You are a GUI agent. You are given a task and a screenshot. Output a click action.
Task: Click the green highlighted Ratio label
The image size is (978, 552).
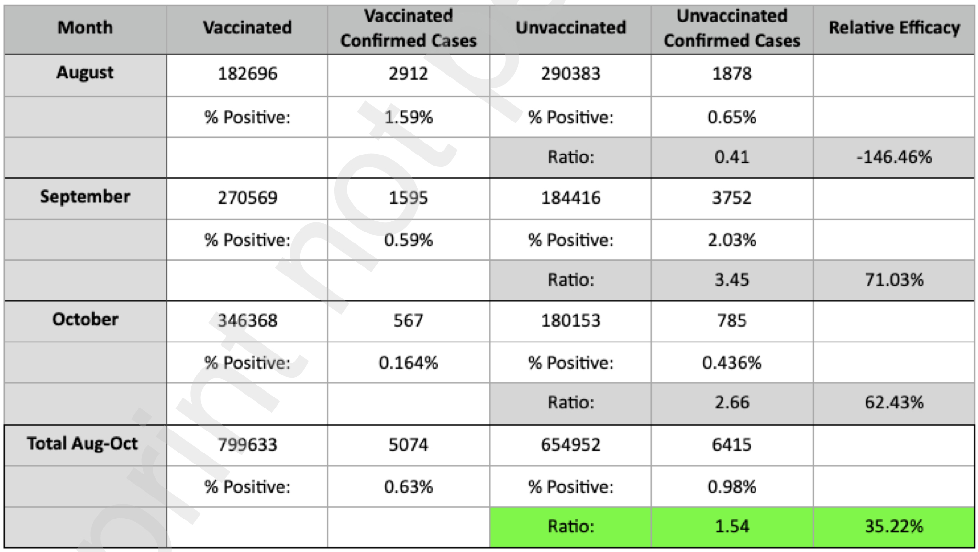pyautogui.click(x=570, y=527)
